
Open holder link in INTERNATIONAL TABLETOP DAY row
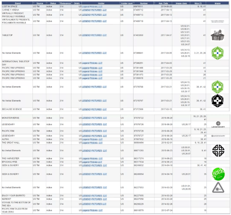pos(92,63)
